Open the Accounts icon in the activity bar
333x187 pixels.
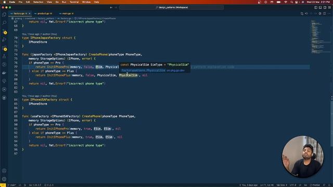tap(4, 171)
